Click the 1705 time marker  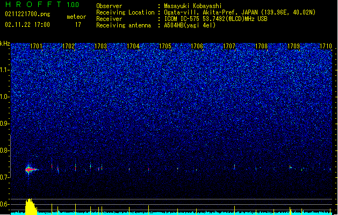pyautogui.click(x=165, y=46)
